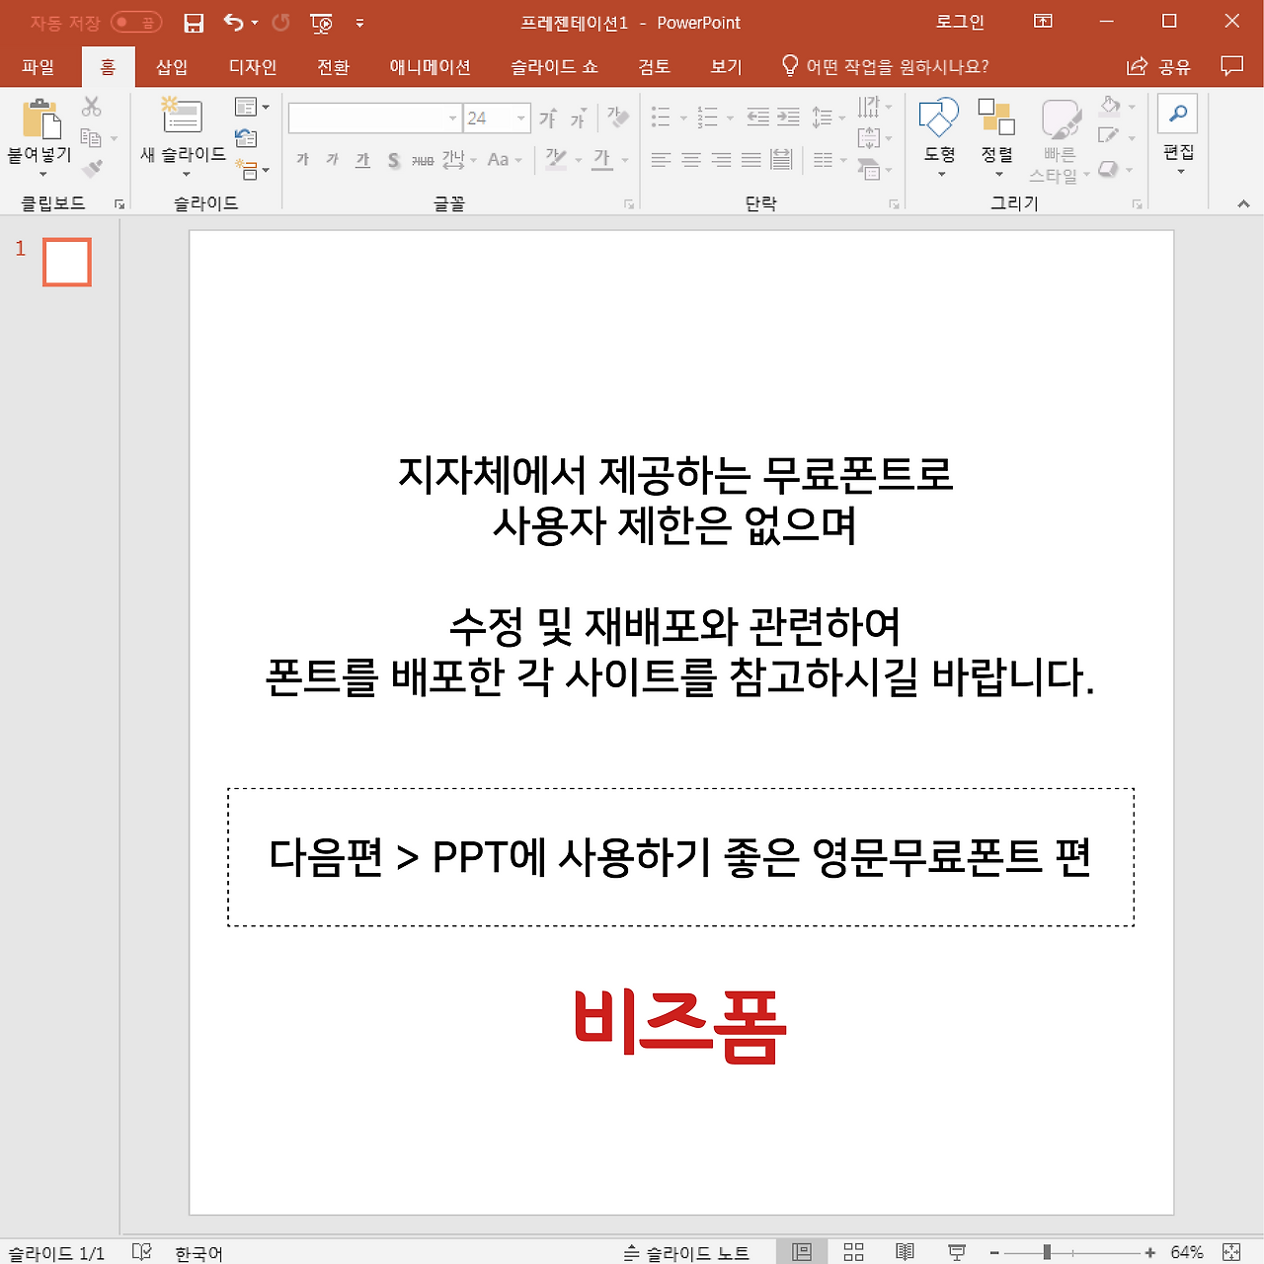1264x1264 pixels.
Task: Open 슬라이드 노트 (Slide Notes)
Action: (x=684, y=1253)
